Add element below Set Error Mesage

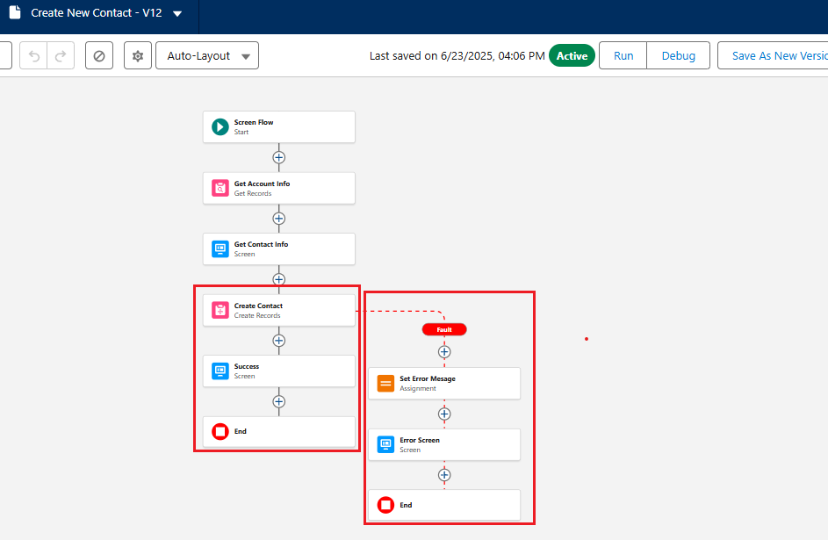point(444,414)
